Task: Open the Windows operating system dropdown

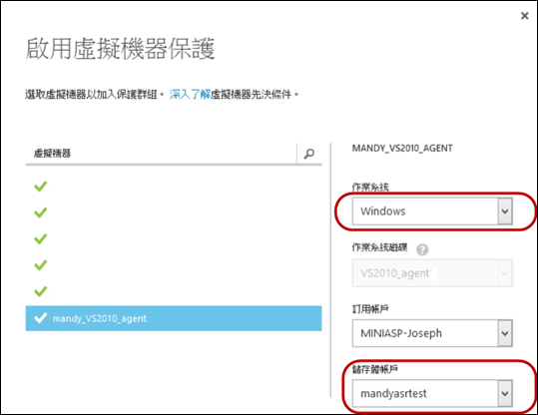Action: tap(432, 210)
